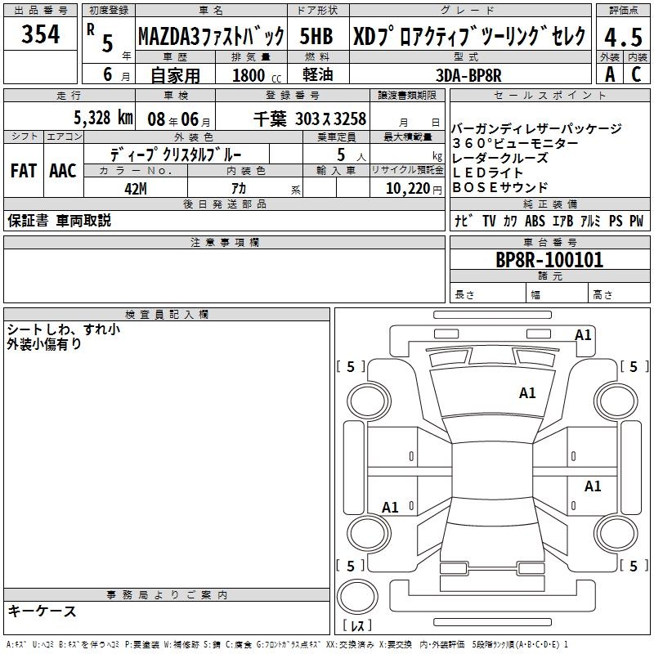Click the upper-right wheel circle

point(616,402)
